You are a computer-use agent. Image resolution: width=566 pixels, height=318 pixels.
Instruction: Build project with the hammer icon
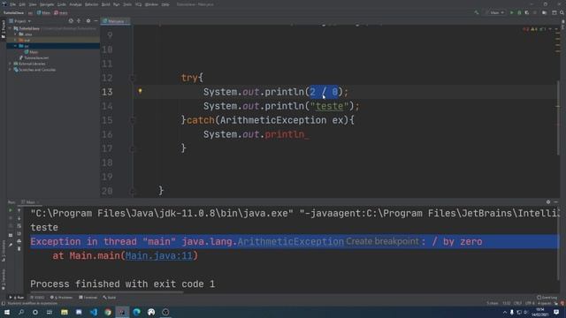(477, 12)
